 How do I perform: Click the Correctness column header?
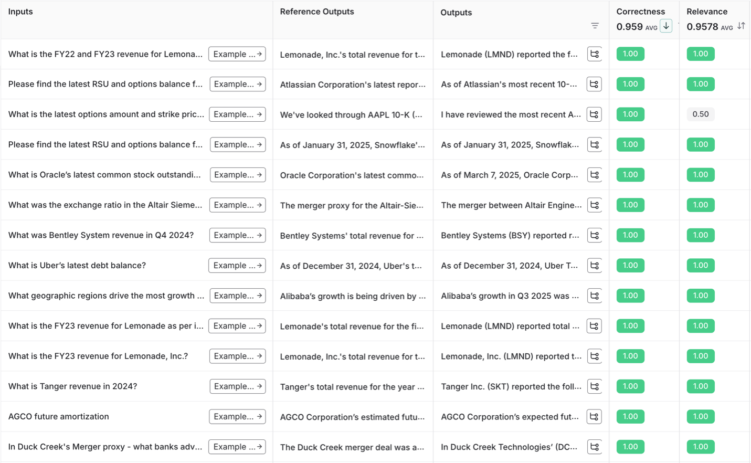[x=640, y=12]
